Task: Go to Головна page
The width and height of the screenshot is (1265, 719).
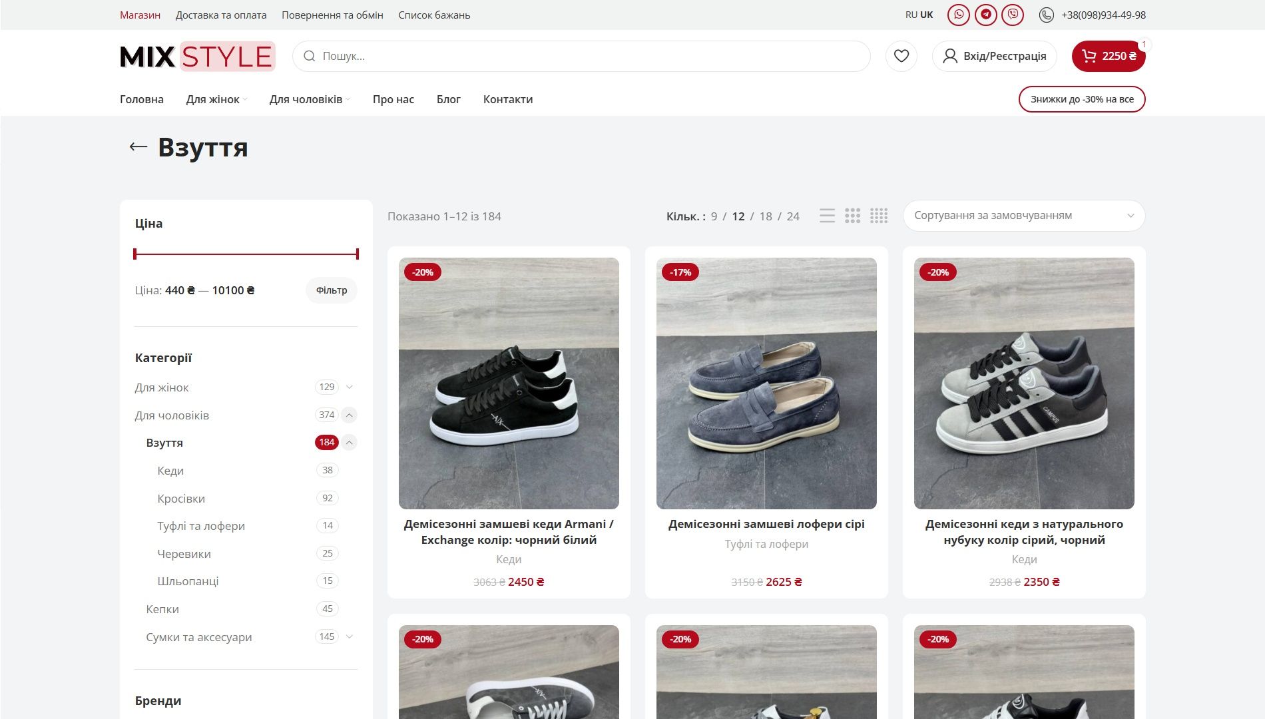Action: click(x=142, y=99)
